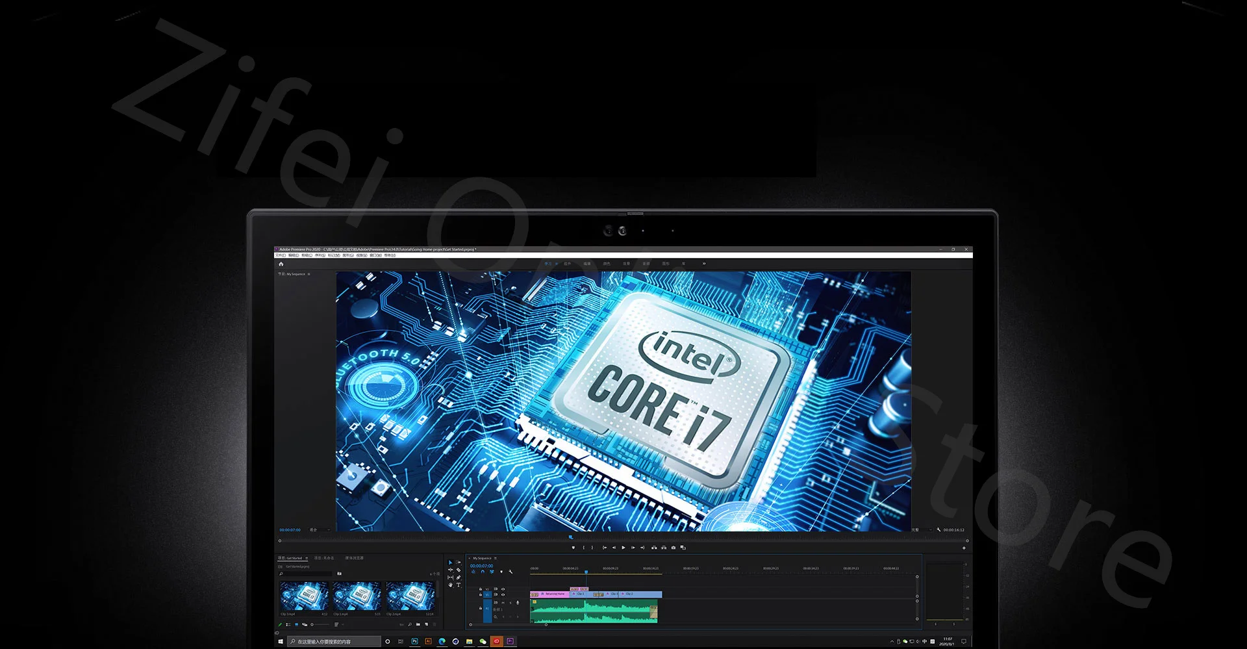1247x649 pixels.
Task: Click the Find icon in Project panel
Action: pyautogui.click(x=410, y=624)
